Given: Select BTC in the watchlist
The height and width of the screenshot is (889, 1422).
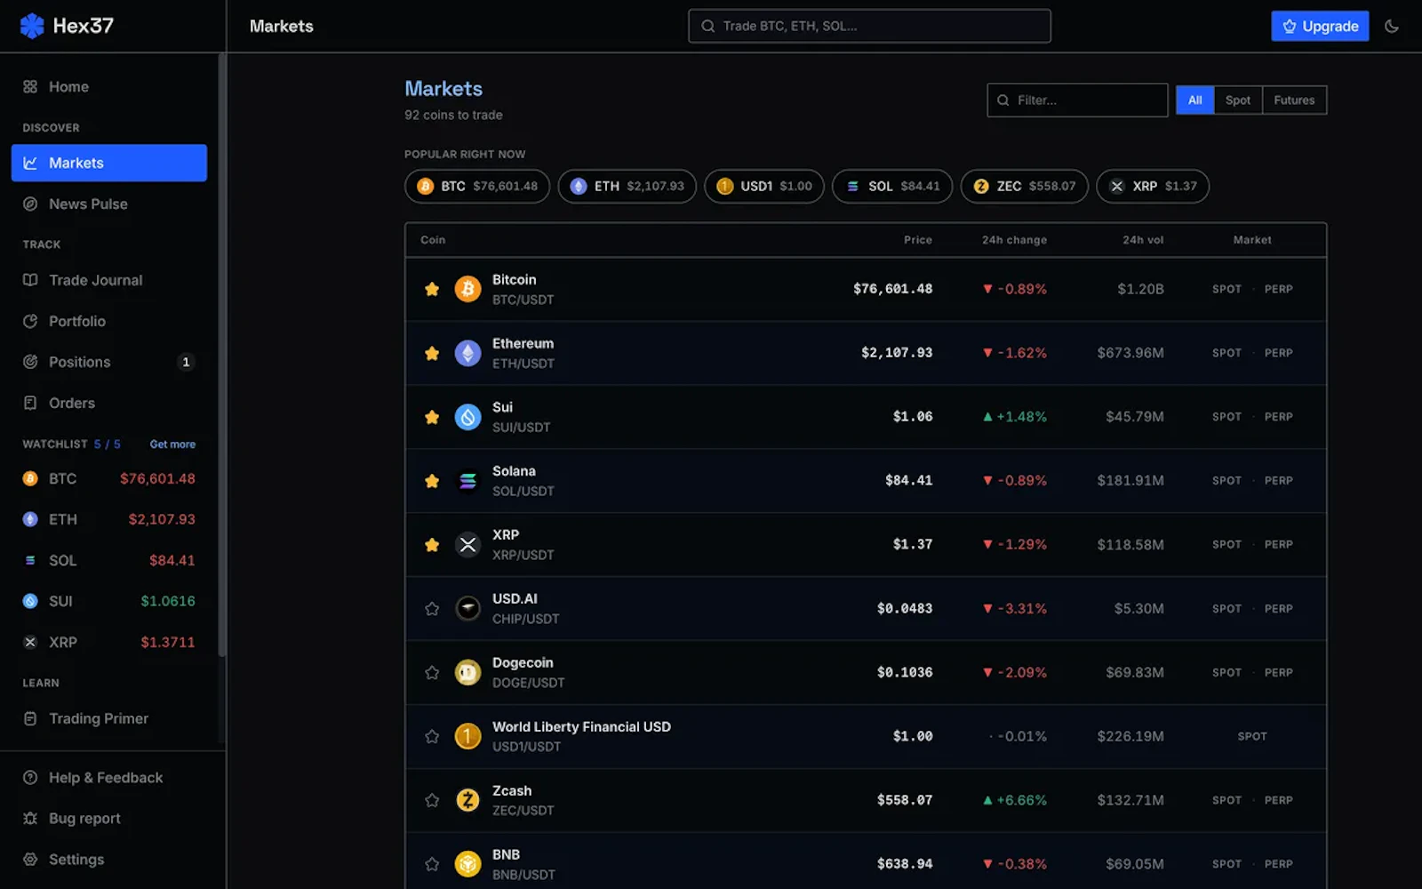Looking at the screenshot, I should click(109, 478).
